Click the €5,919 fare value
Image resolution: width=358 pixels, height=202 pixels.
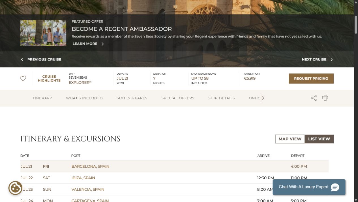[x=250, y=79]
